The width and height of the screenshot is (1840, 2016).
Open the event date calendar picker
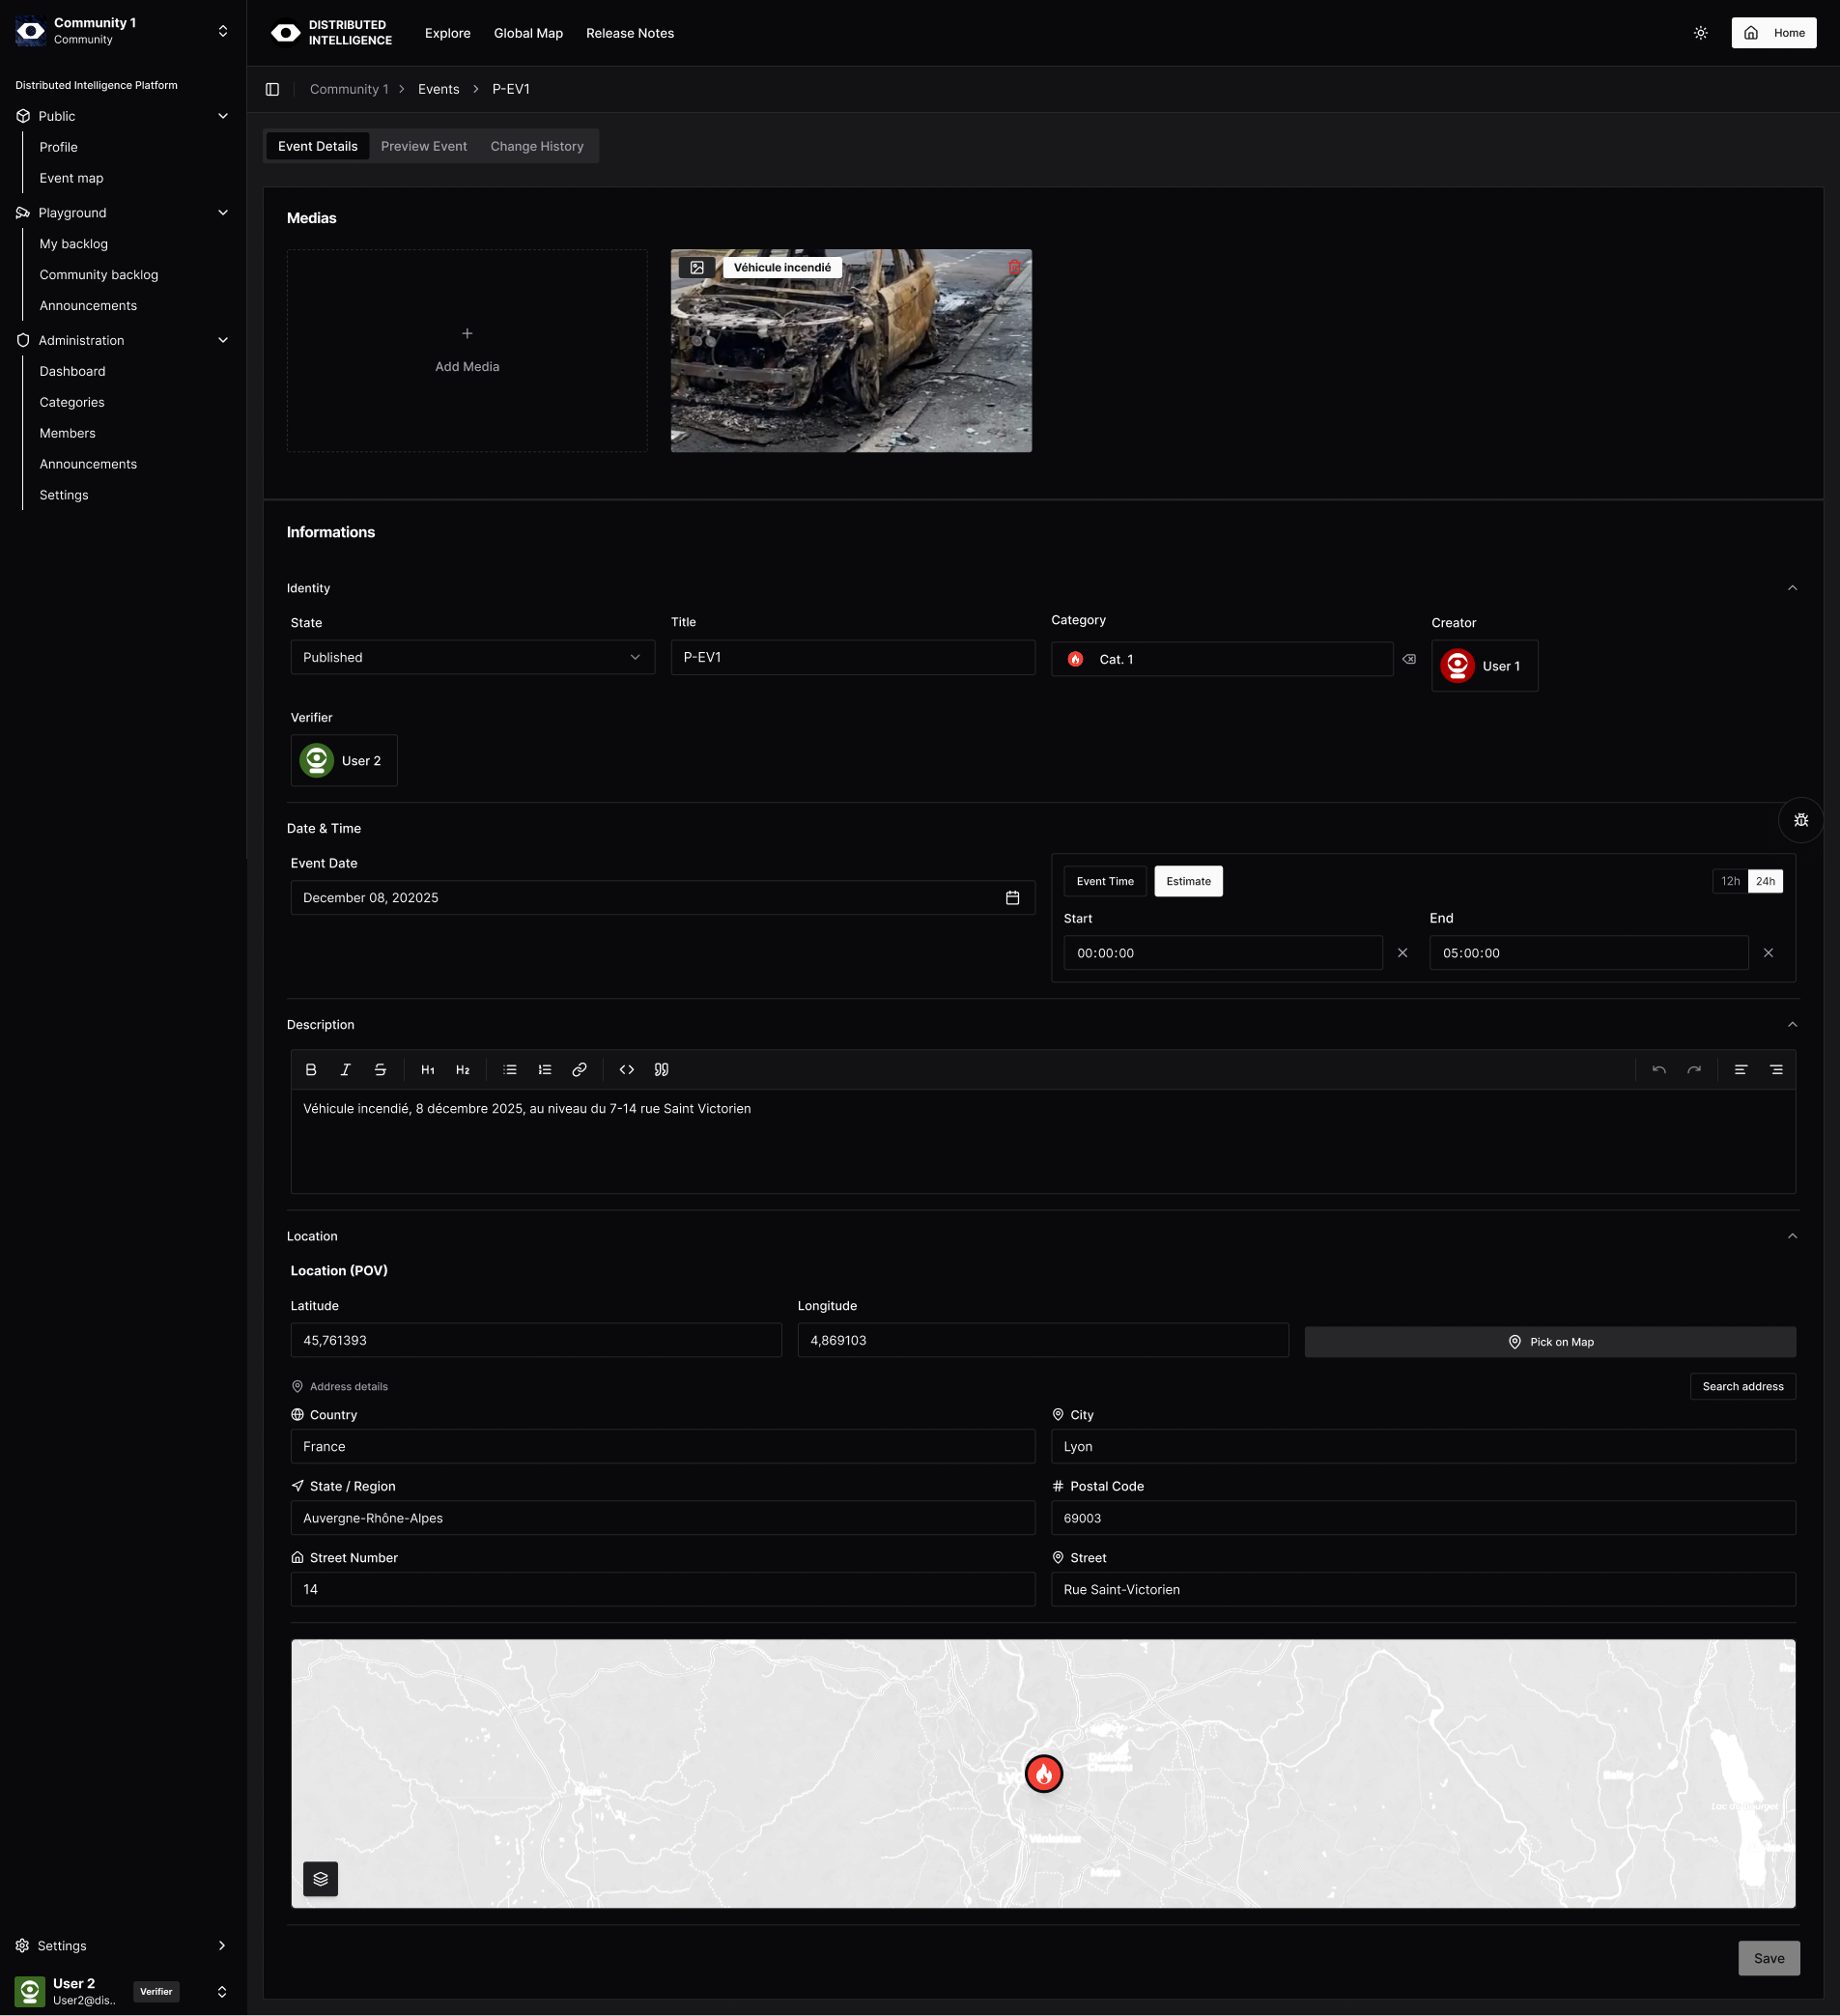pos(1012,898)
